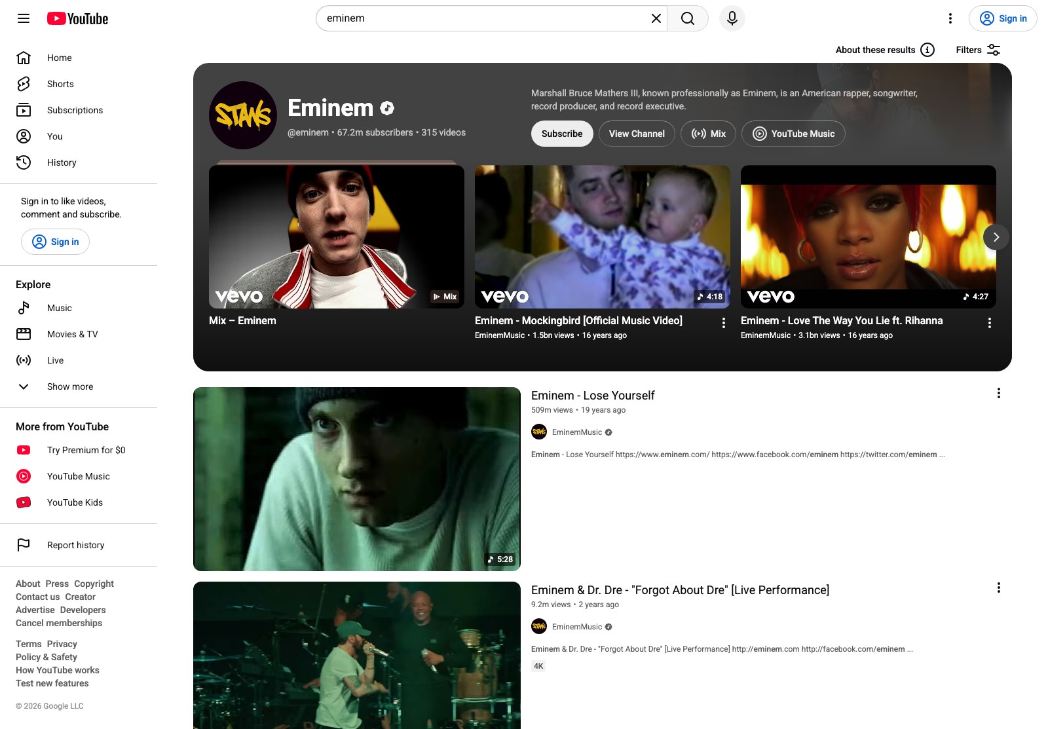Click EminemMusic avatar under Lose Yourself
The image size is (1048, 729).
pyautogui.click(x=539, y=432)
